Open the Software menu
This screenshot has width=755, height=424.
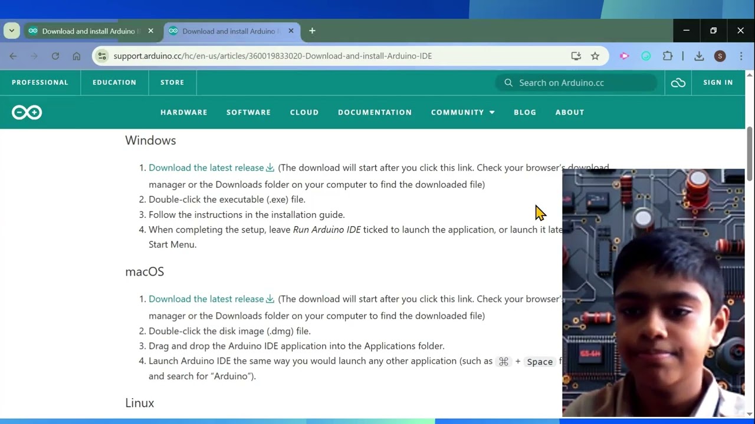click(249, 112)
